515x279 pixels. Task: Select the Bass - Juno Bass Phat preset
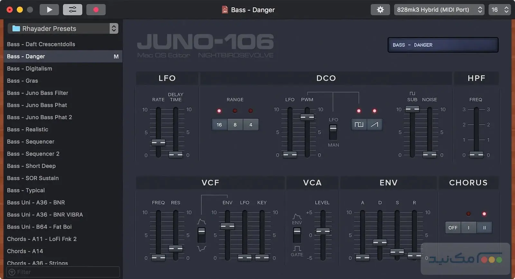(x=37, y=105)
